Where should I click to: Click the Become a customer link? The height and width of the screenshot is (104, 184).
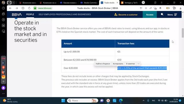click(126, 15)
